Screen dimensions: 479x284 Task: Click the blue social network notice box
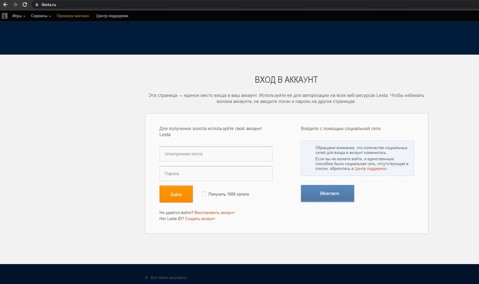357,158
